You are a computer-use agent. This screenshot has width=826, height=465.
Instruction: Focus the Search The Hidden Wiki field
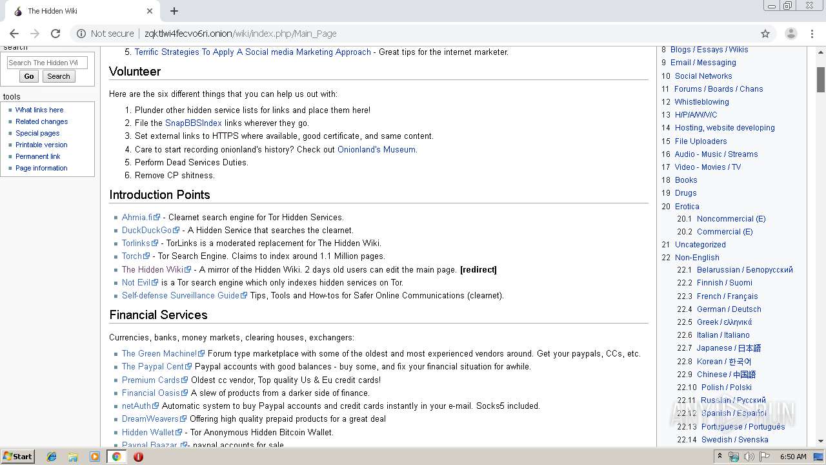pyautogui.click(x=46, y=63)
